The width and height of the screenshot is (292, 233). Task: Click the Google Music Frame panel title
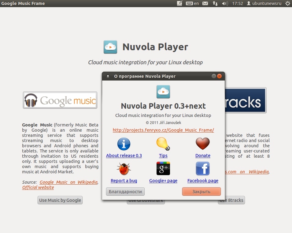point(23,3)
